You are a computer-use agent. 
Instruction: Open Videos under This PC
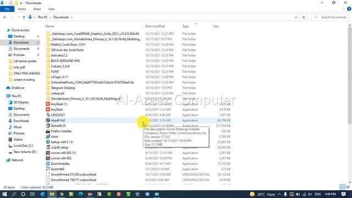click(x=18, y=139)
